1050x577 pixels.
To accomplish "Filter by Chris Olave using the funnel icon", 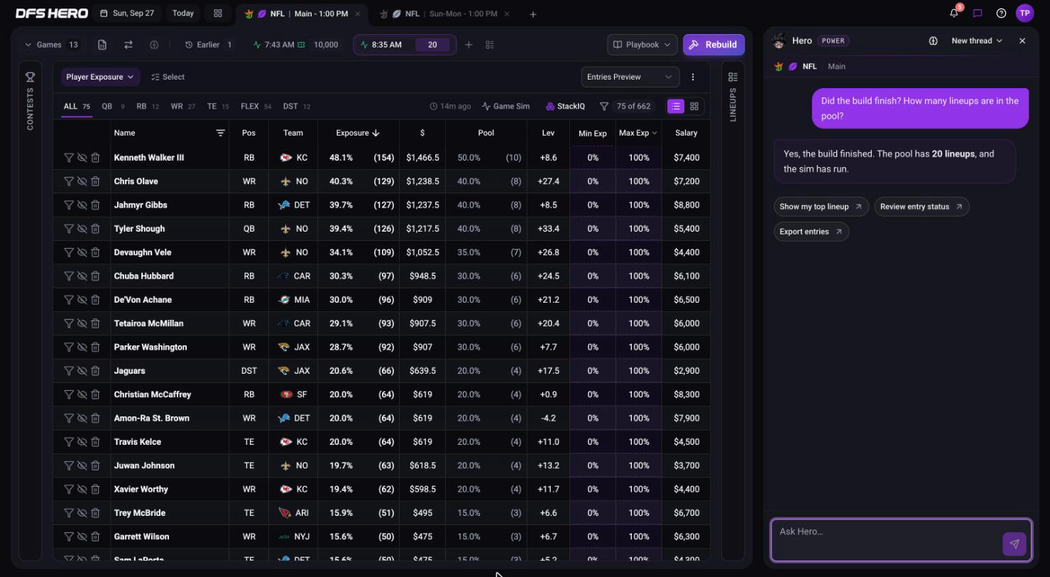I will coord(69,181).
